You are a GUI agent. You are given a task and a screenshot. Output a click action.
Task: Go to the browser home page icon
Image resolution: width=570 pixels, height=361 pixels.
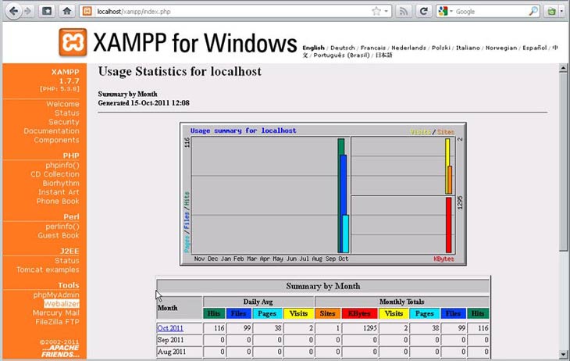67,11
